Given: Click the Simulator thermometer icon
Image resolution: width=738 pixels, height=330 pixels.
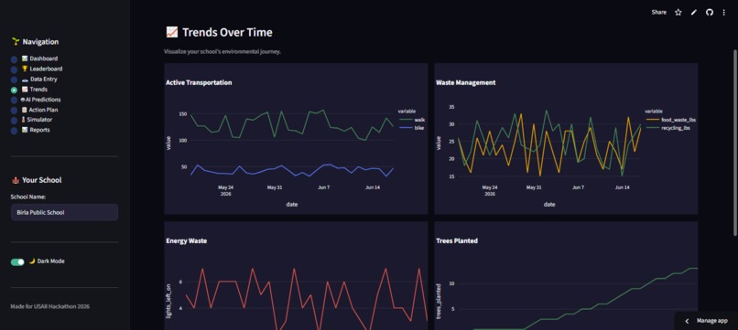Looking at the screenshot, I should click(24, 120).
